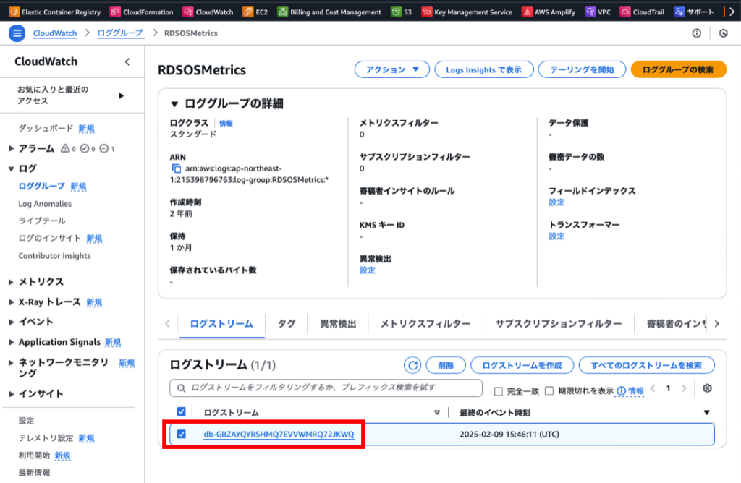The height and width of the screenshot is (483, 741).
Task: Enable the 完全一致 checkbox
Action: [498, 391]
